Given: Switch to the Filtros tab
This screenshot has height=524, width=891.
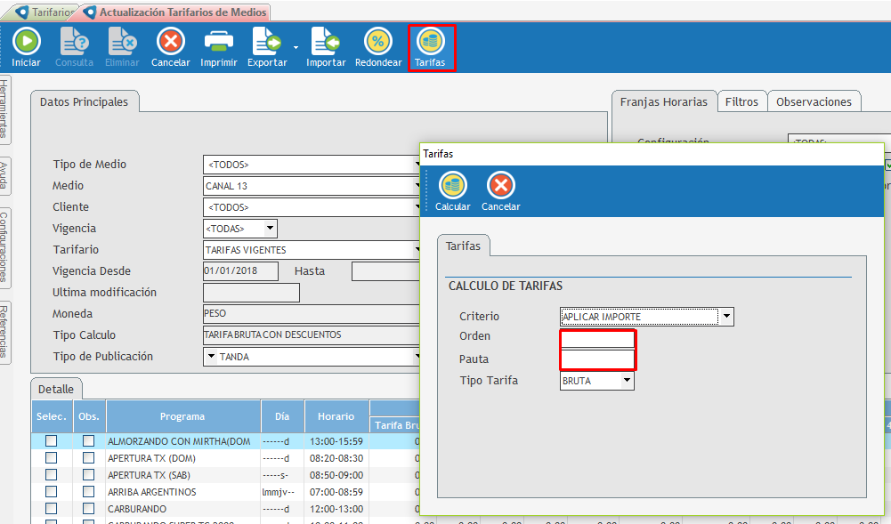Looking at the screenshot, I should tap(741, 101).
